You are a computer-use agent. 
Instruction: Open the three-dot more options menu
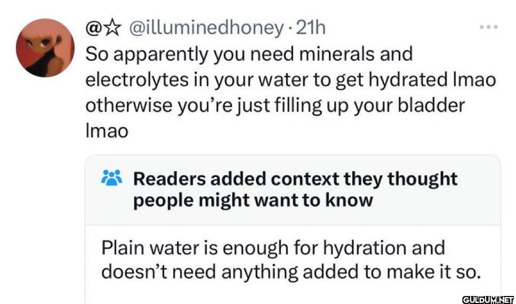489,27
